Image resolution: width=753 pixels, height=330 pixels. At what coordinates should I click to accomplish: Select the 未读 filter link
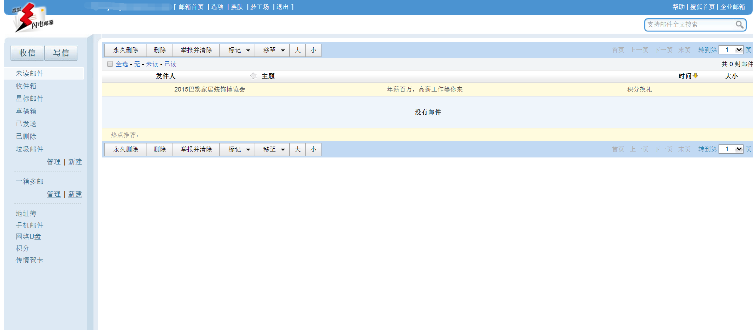[152, 64]
